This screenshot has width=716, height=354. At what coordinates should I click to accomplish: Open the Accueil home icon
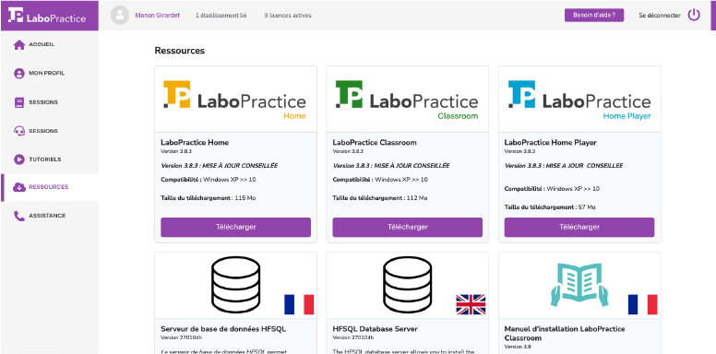(x=19, y=44)
